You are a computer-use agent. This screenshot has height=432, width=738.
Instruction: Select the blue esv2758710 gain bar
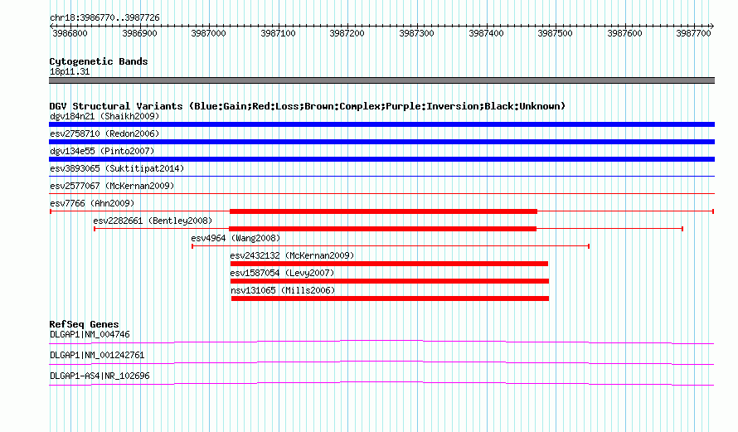(x=381, y=142)
